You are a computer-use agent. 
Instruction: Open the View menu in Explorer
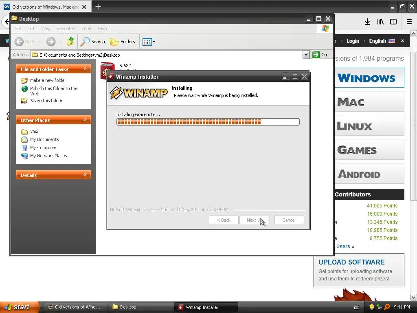[x=46, y=29]
